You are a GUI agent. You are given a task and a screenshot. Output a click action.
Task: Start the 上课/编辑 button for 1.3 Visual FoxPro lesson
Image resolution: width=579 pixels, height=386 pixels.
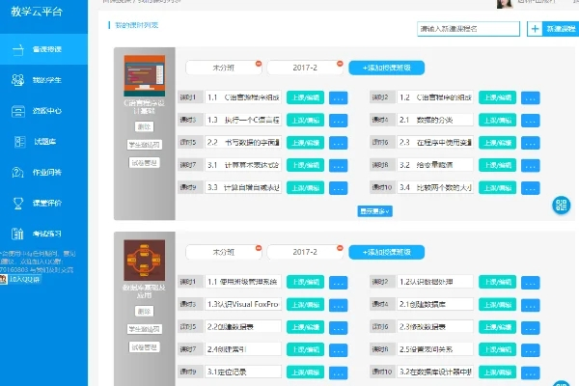(305, 305)
